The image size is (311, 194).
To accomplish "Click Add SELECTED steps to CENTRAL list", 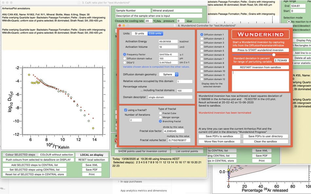I will (x=34, y=165).
